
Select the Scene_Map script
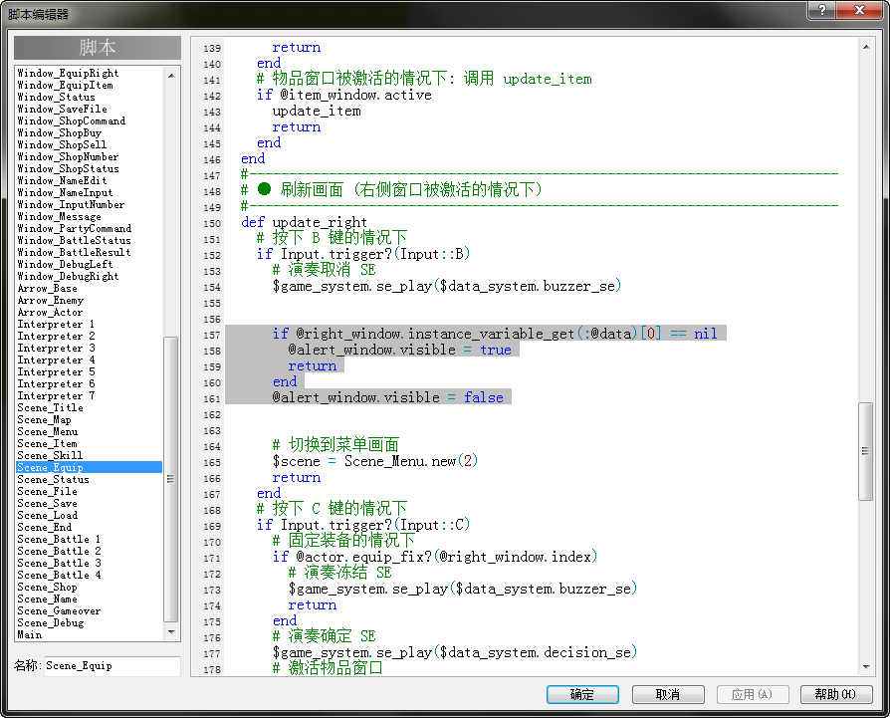point(44,419)
